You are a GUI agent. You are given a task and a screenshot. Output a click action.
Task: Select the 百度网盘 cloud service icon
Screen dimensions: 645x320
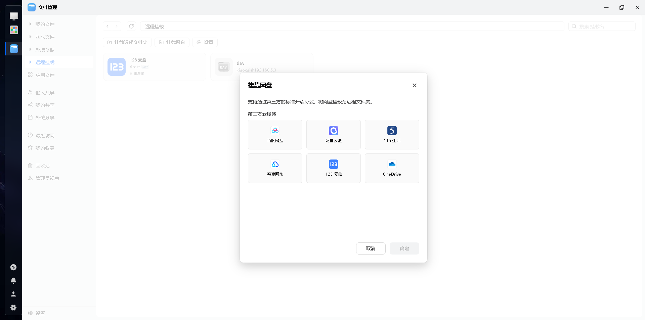(x=275, y=131)
